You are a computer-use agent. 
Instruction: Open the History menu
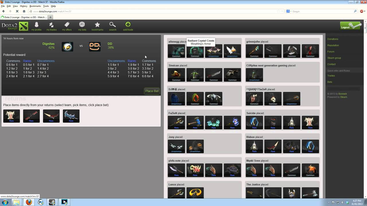[24, 6]
